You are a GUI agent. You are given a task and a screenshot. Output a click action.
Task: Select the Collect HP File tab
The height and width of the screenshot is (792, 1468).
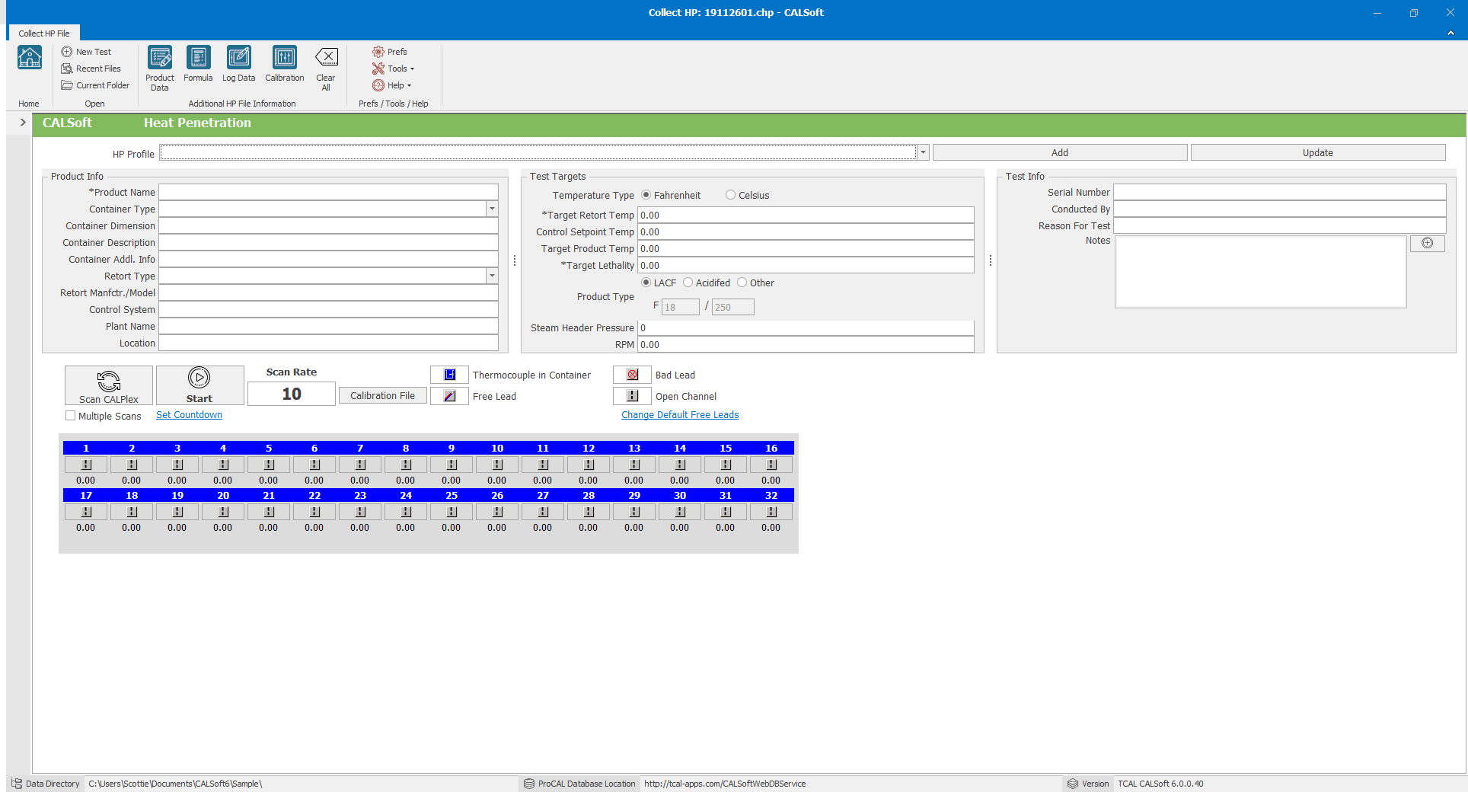(44, 33)
